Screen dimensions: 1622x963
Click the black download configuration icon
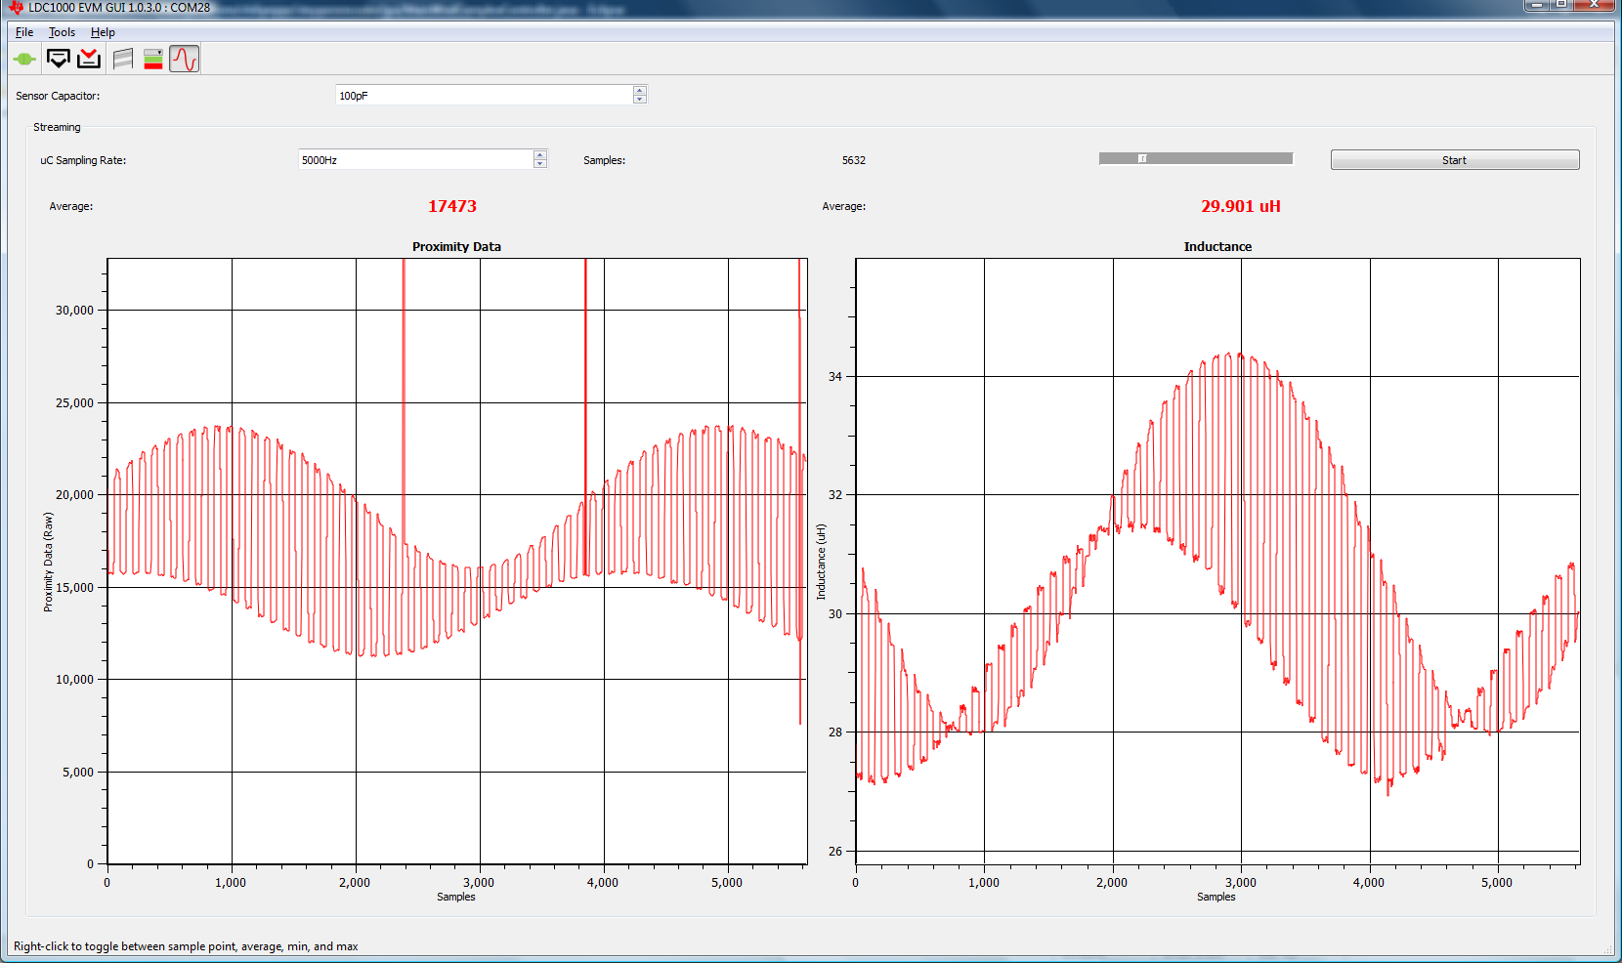pos(59,60)
